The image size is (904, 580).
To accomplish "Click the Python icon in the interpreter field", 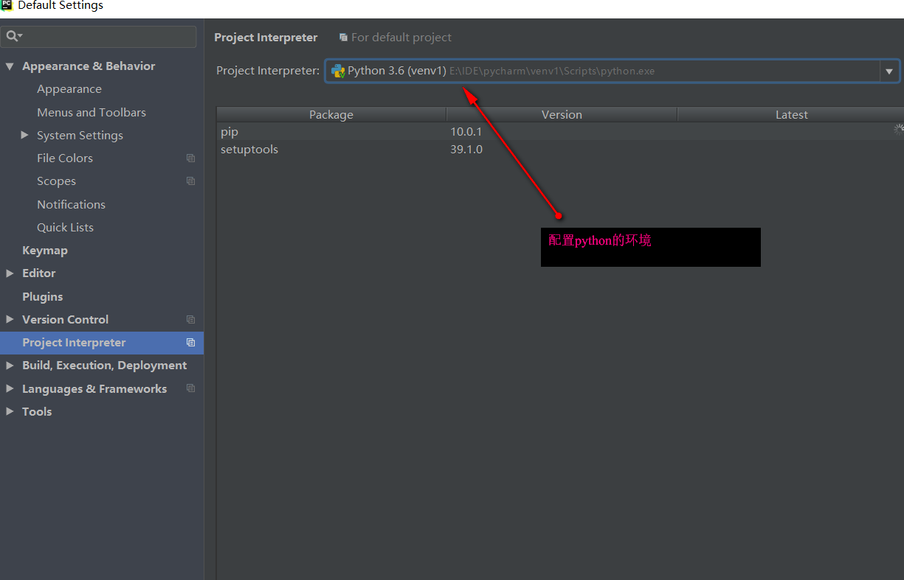I will click(x=338, y=71).
